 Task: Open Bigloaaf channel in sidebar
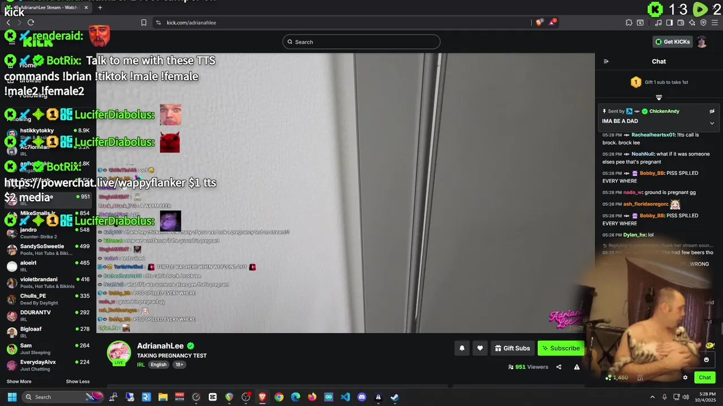coord(48,332)
